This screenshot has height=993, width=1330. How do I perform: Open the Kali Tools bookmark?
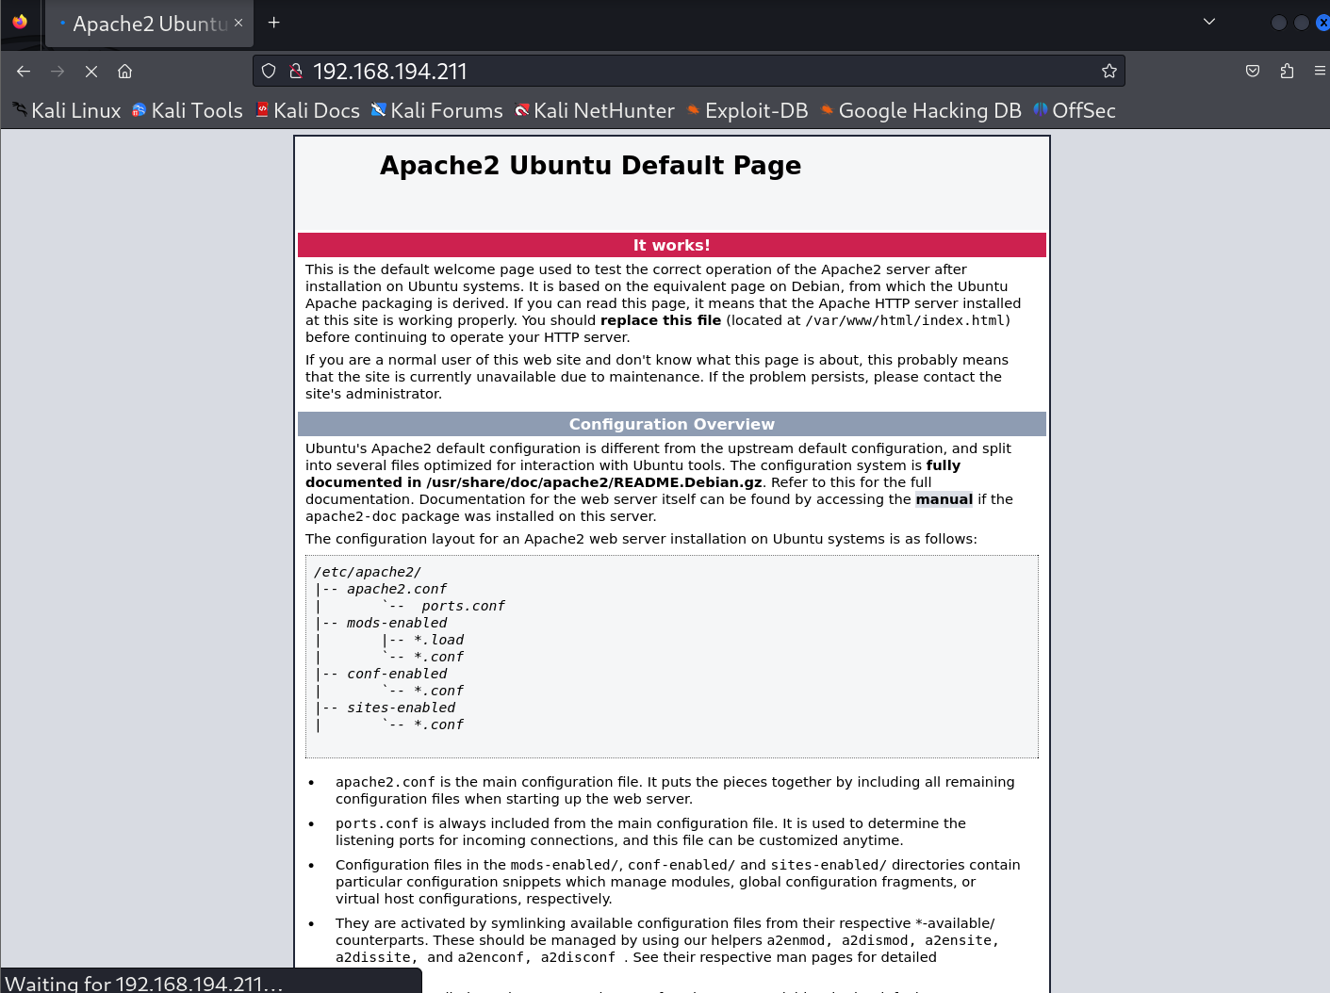[x=188, y=110]
